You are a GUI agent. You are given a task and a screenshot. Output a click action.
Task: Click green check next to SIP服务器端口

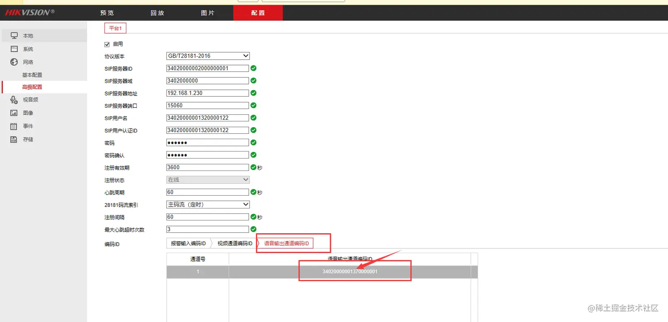click(x=254, y=106)
